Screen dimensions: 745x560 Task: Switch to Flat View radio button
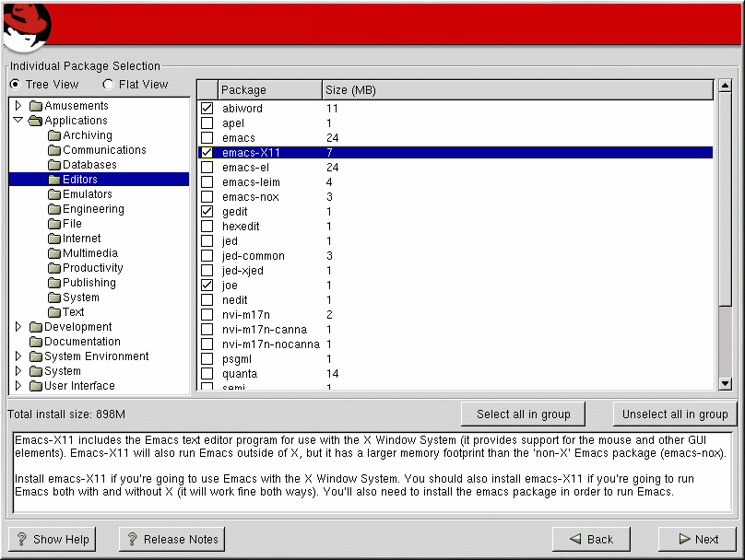point(108,85)
